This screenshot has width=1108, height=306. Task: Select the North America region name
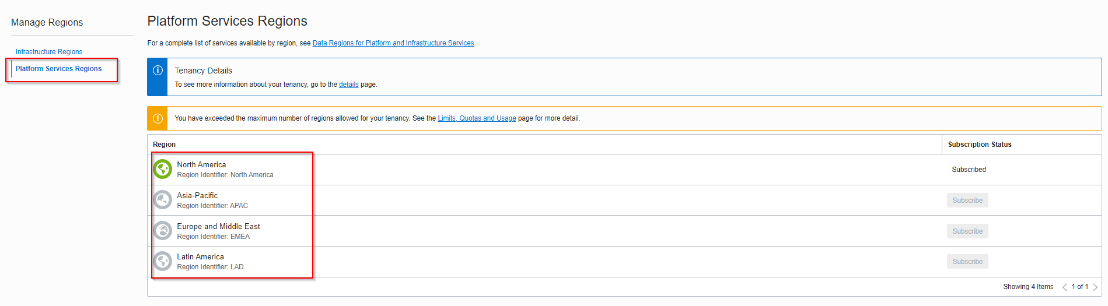pos(201,165)
